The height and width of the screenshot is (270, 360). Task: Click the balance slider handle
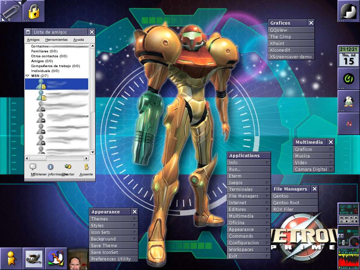[x=343, y=243]
